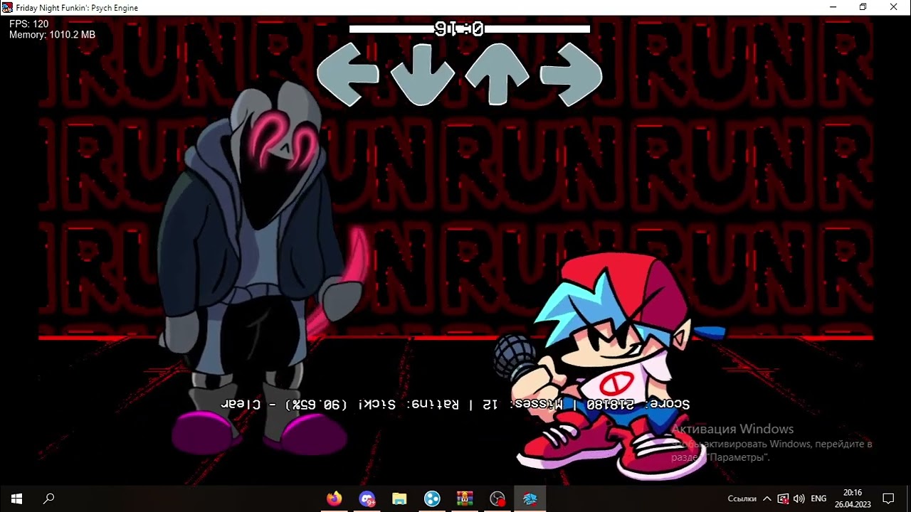Open the blue circular app in taskbar
The height and width of the screenshot is (512, 911).
[432, 498]
